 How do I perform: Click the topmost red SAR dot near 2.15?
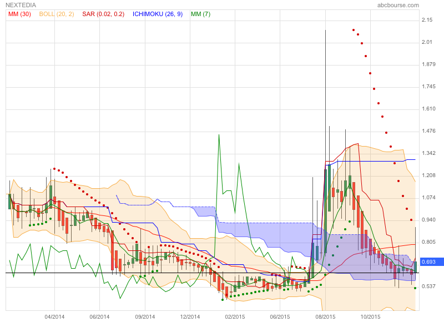tap(354, 30)
